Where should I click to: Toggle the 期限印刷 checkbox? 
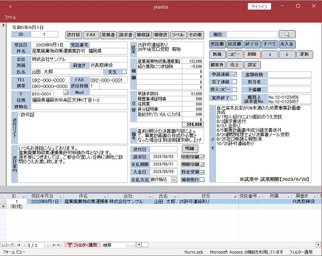click(202, 165)
